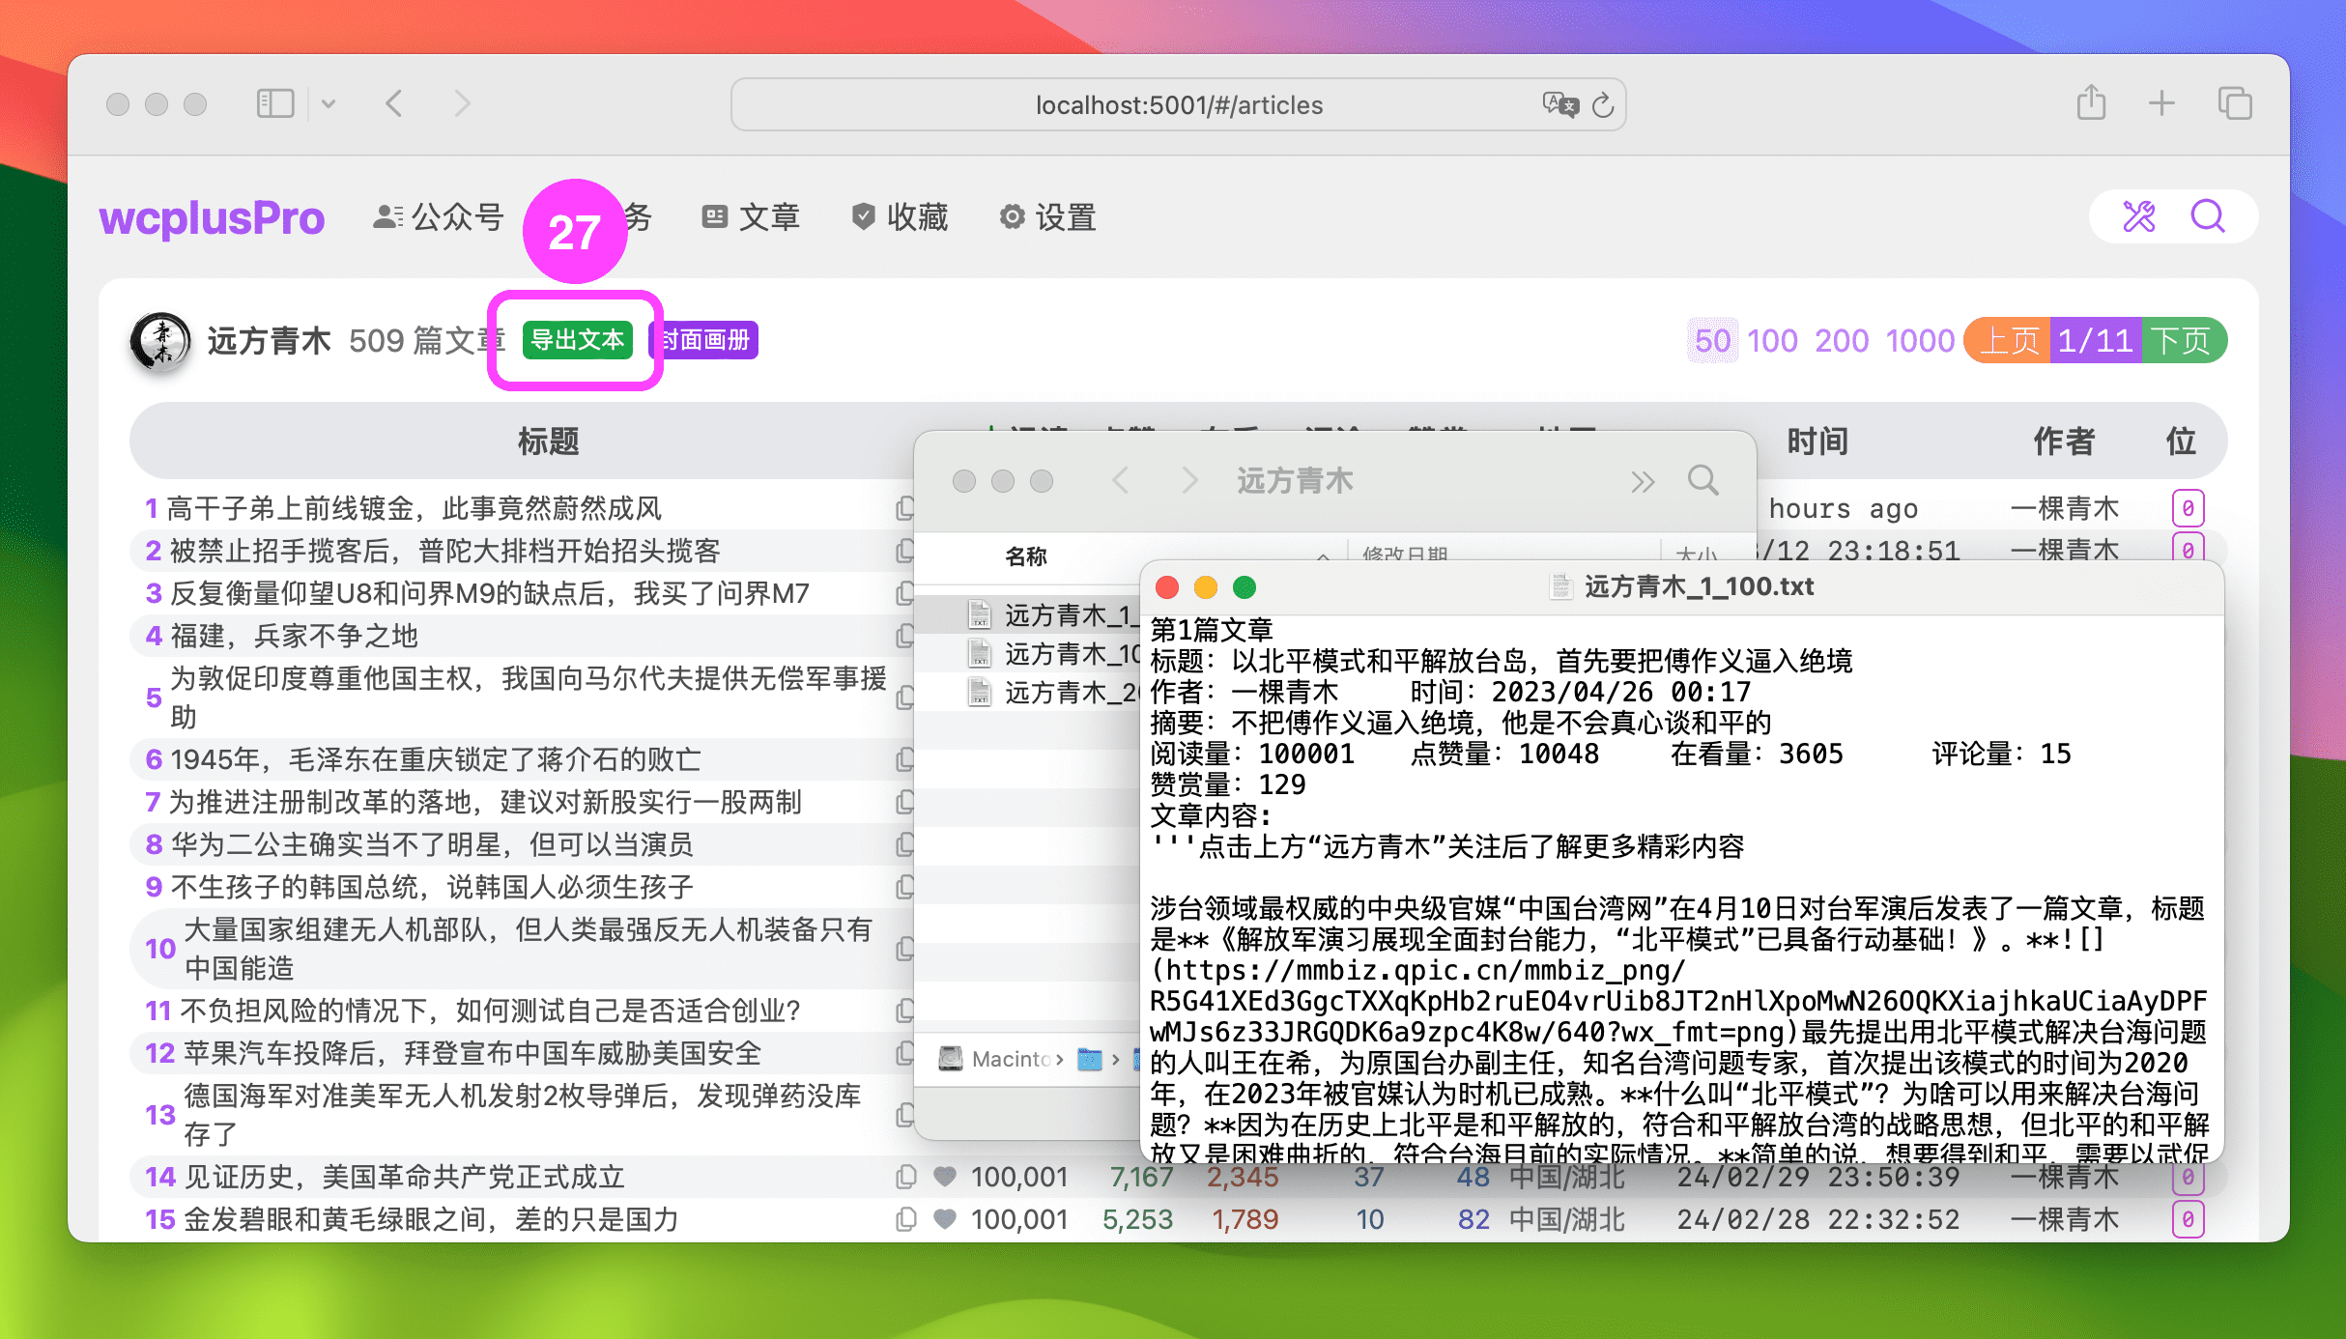Click the localhost address bar field
This screenshot has width=2346, height=1339.
[x=1179, y=105]
